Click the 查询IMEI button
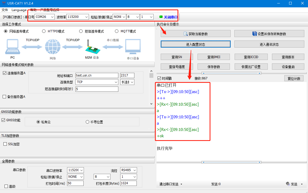The width and height of the screenshot is (308, 193). pyautogui.click(x=214, y=57)
